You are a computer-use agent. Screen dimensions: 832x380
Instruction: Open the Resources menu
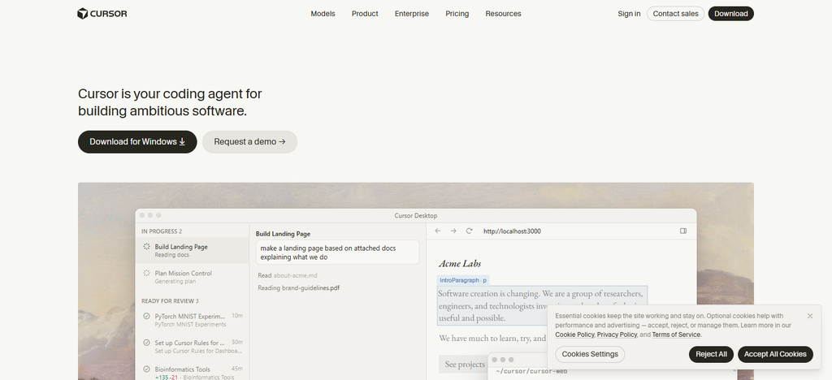click(x=503, y=14)
